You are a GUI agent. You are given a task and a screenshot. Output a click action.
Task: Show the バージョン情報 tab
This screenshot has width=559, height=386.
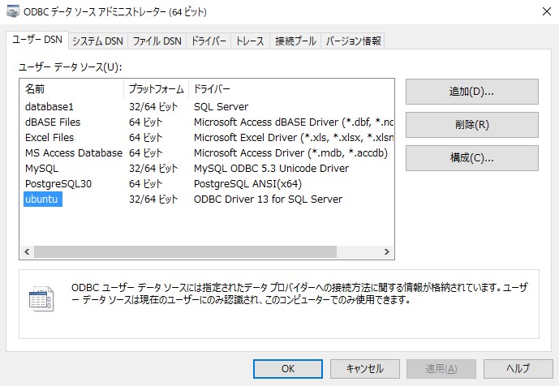click(x=353, y=41)
